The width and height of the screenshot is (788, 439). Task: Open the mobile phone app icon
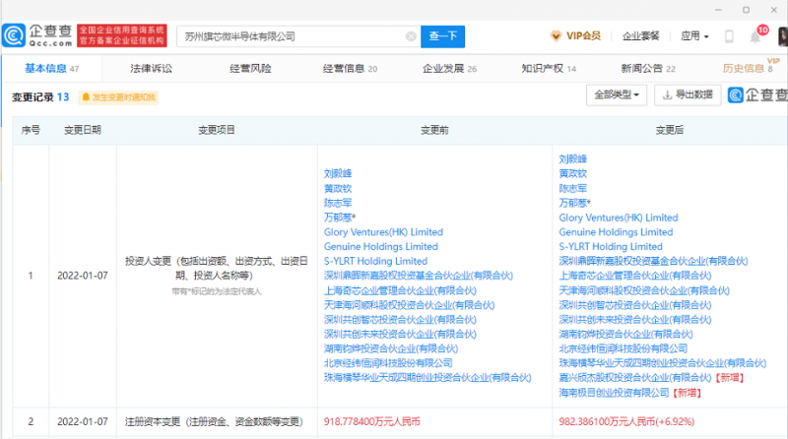729,36
